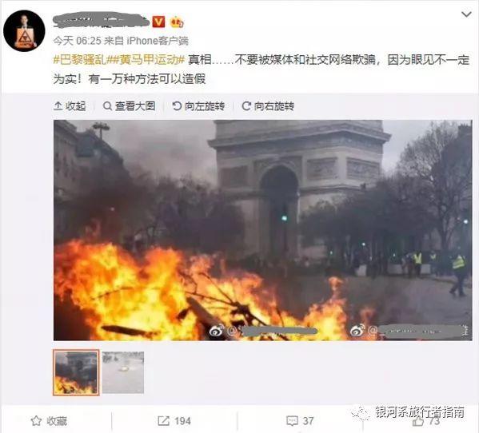Click the counterclockwise rotate arrow icon

[x=177, y=106]
